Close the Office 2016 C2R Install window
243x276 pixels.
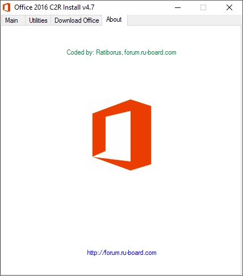coord(229,7)
